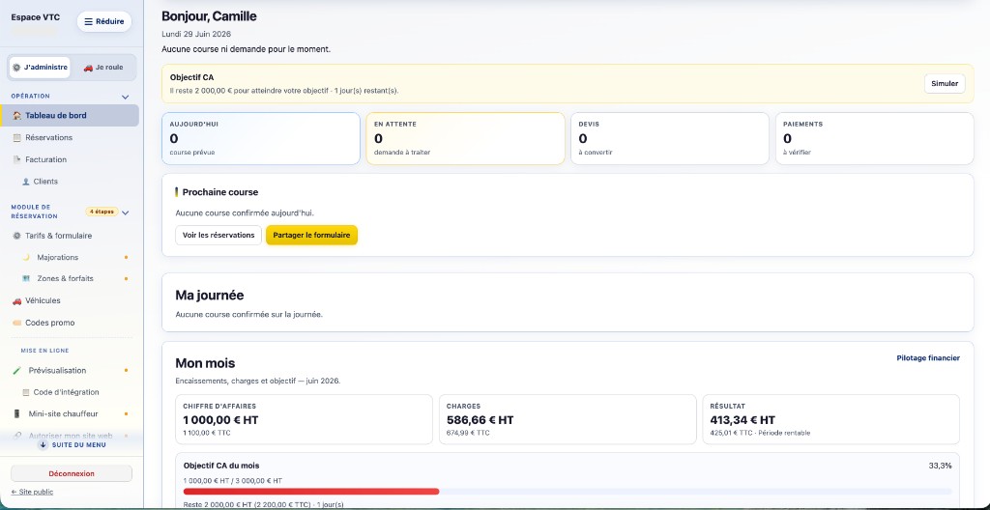The width and height of the screenshot is (990, 510).
Task: Click the gear icon beside Tarifs & formulaire
Action: [x=17, y=236]
